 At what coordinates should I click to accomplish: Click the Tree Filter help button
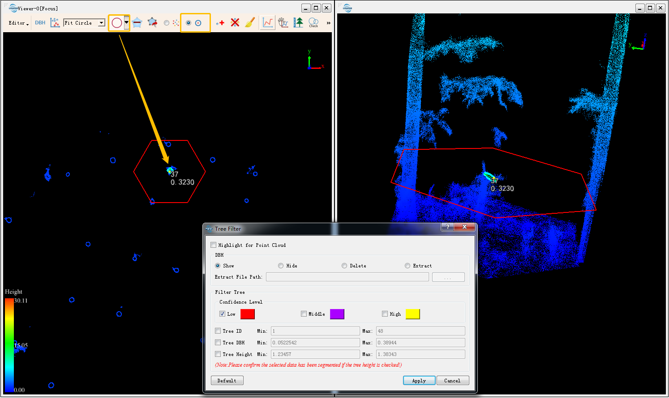[447, 227]
